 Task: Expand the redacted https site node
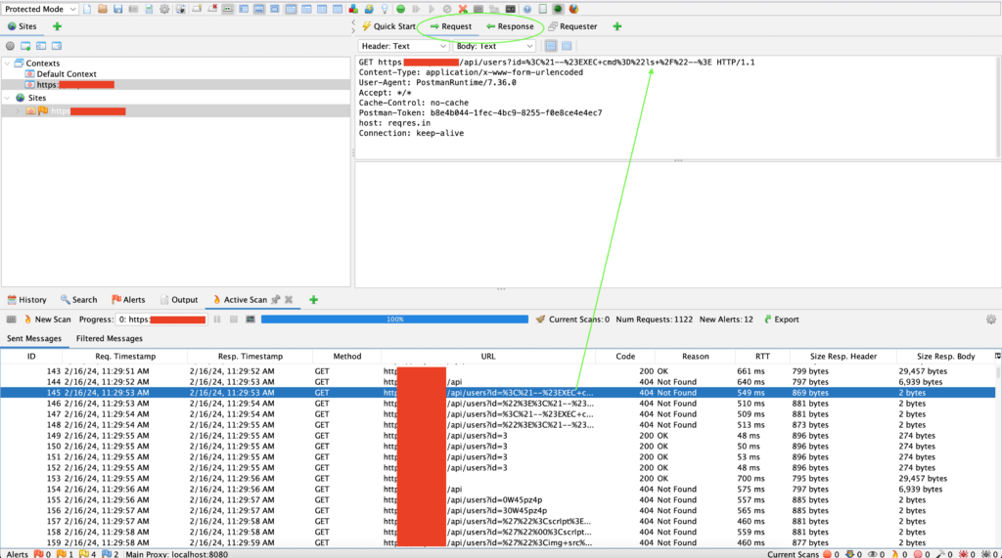pos(18,111)
